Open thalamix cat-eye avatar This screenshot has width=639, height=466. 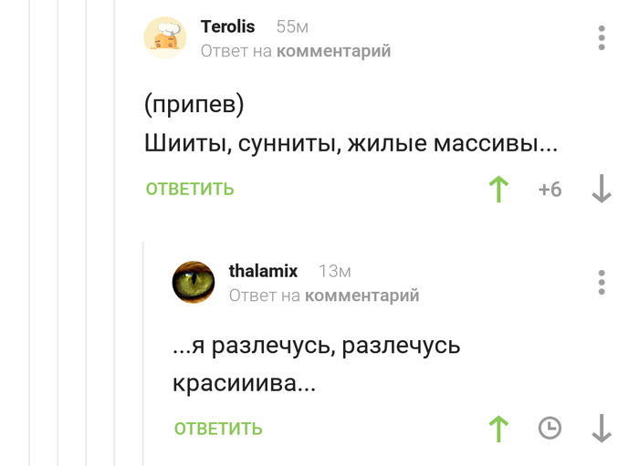point(194,282)
